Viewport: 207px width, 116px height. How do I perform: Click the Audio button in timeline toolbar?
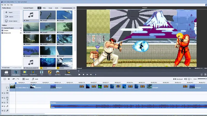[x=35, y=79]
